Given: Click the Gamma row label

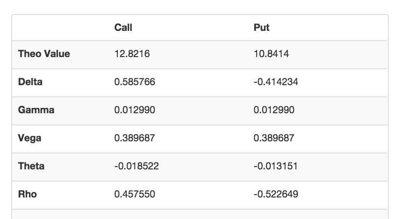Looking at the screenshot, I should [36, 110].
